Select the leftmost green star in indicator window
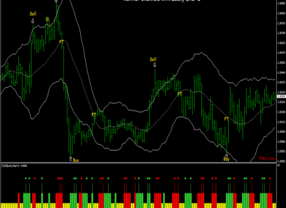The image size is (286, 208). click(25, 178)
